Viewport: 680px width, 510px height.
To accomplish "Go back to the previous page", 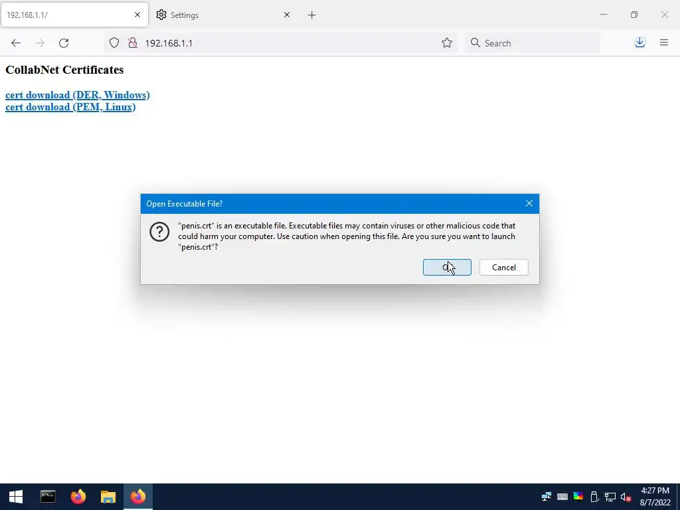I will tap(16, 43).
